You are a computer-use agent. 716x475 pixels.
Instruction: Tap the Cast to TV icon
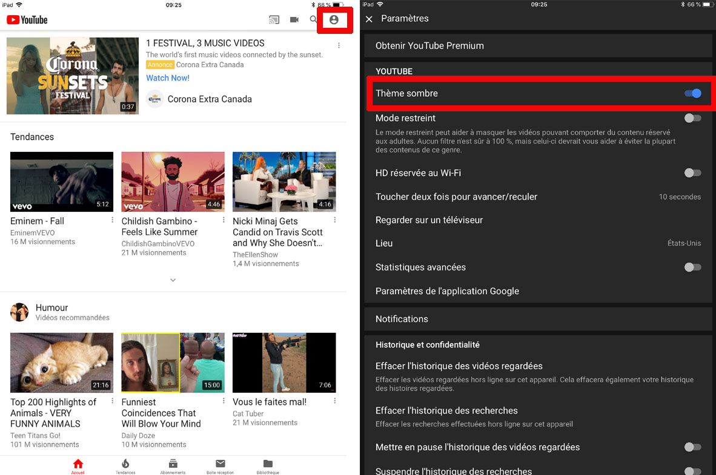[274, 19]
